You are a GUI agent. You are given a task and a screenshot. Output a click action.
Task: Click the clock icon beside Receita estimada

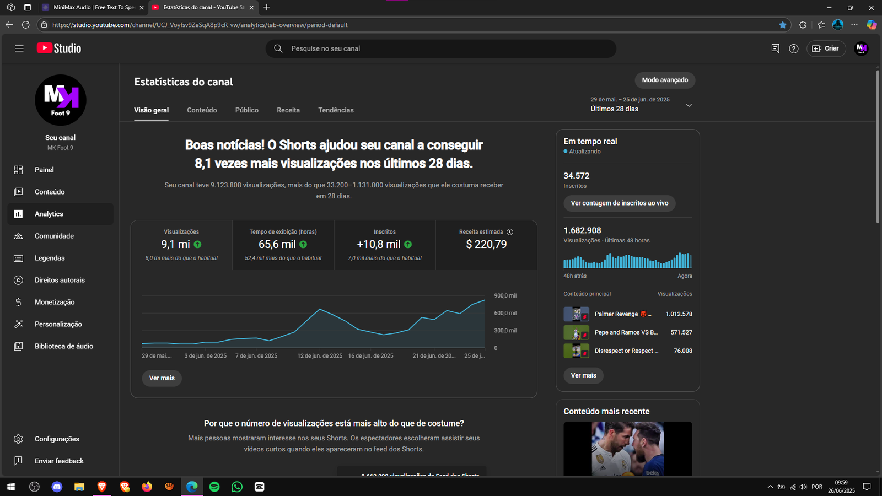click(510, 232)
